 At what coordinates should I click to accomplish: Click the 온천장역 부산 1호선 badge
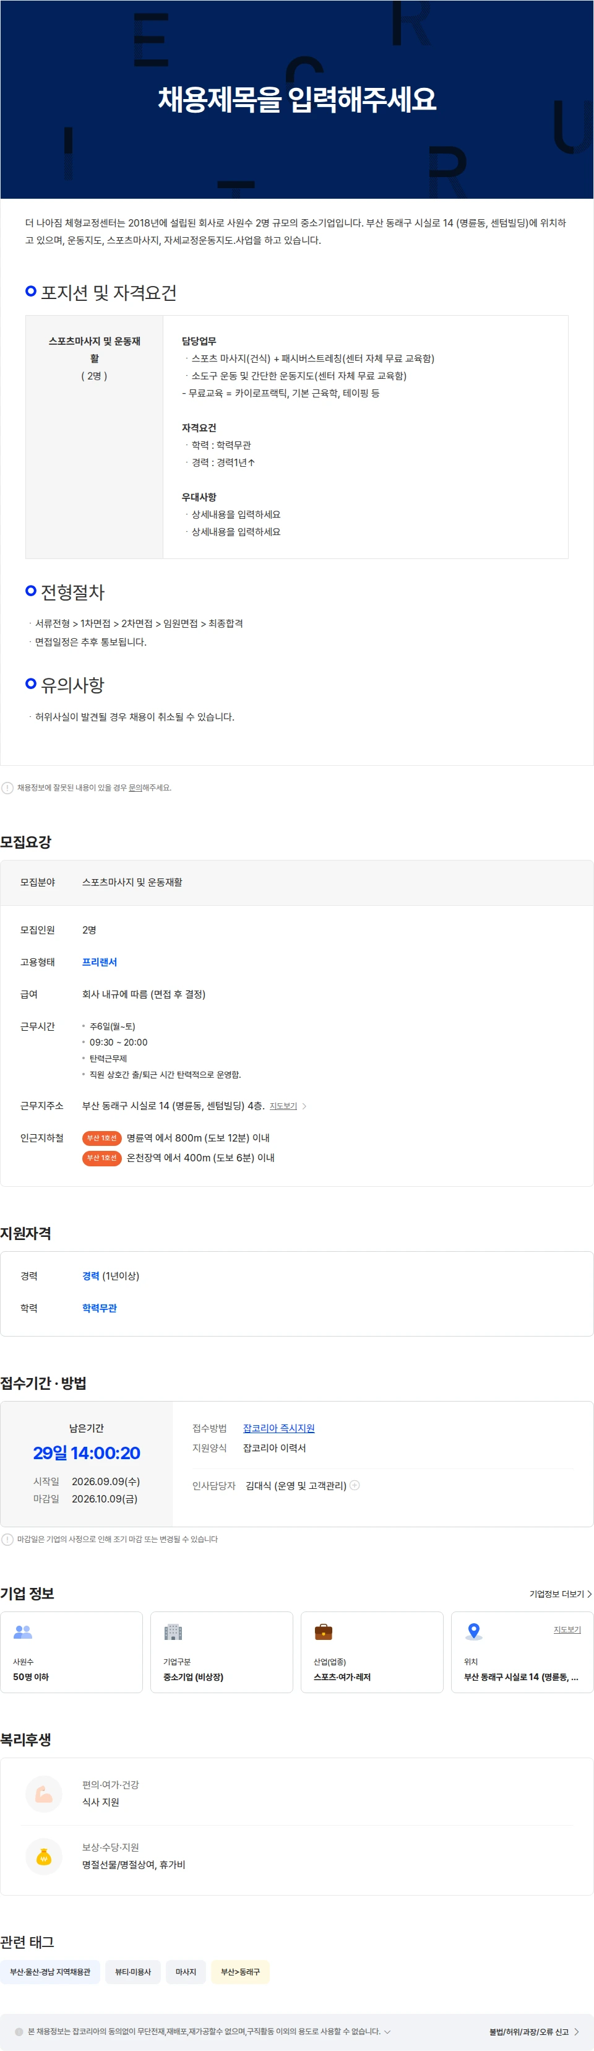(101, 1158)
